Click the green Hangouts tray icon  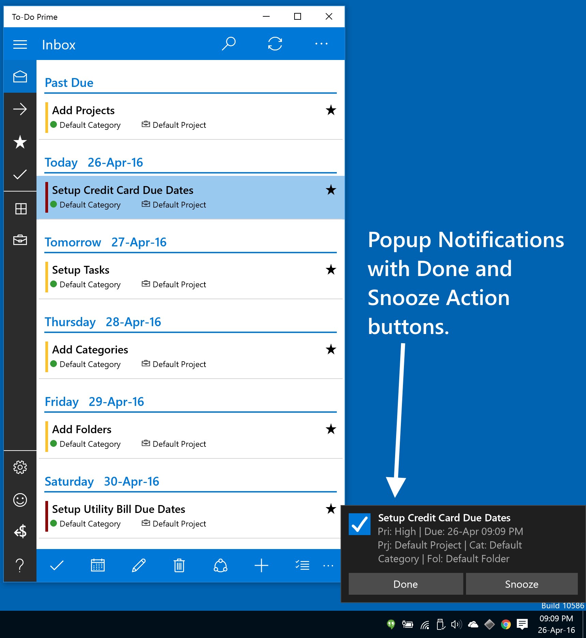click(x=391, y=624)
